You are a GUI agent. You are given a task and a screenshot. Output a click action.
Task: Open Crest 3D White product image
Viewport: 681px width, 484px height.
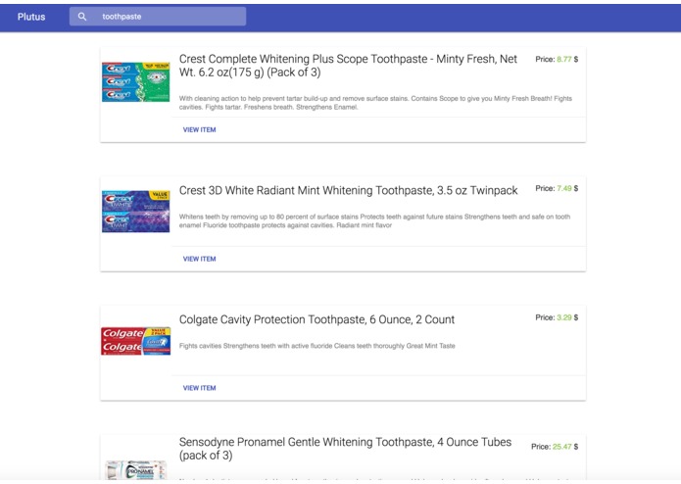click(135, 212)
